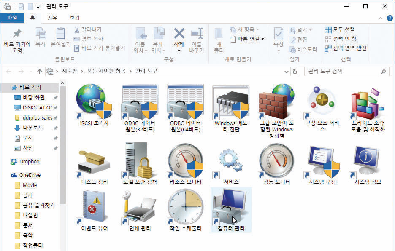Open the Quick Access Toolbar customize arrow
This screenshot has height=251, width=395.
tap(38, 7)
